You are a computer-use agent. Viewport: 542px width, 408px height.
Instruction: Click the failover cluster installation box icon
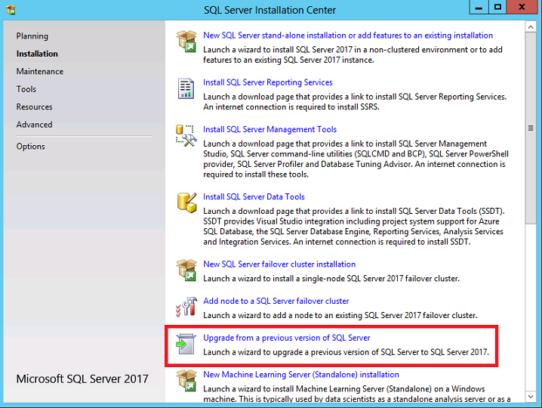186,270
